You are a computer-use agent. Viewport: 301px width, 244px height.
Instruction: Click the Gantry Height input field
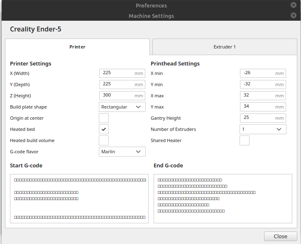click(x=263, y=118)
